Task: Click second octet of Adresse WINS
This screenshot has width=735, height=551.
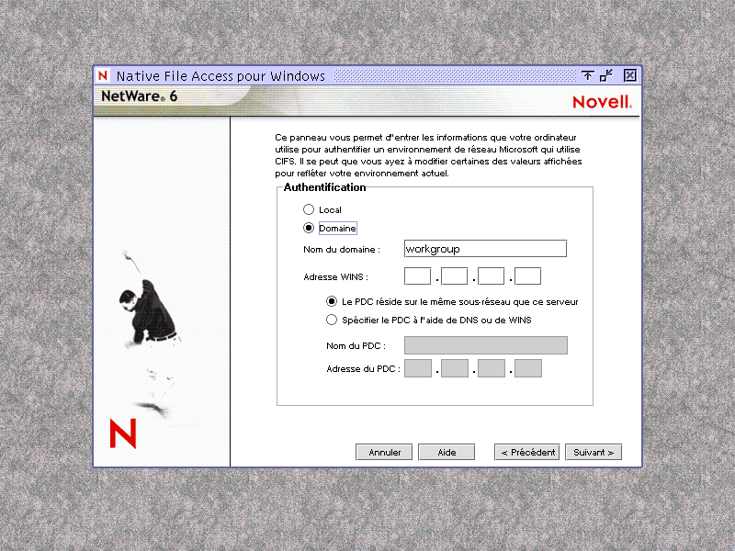Action: point(454,276)
